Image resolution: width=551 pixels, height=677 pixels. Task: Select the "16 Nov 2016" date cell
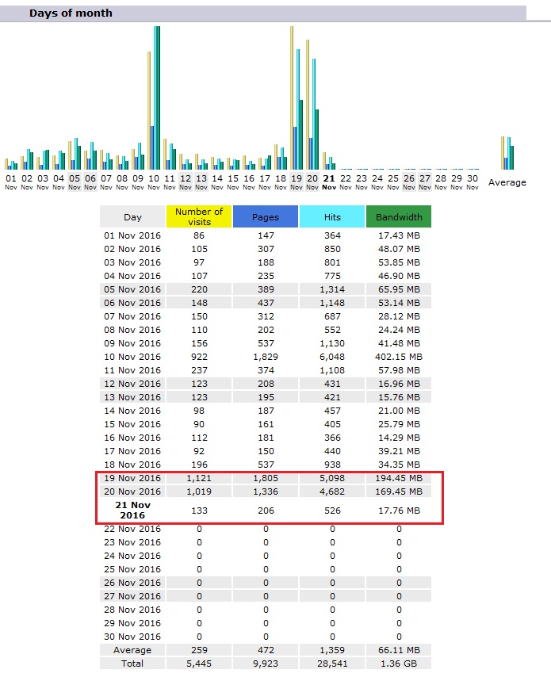tap(132, 438)
